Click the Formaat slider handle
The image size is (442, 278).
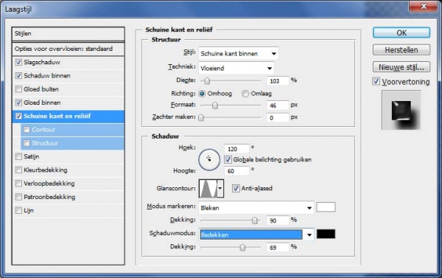click(215, 105)
